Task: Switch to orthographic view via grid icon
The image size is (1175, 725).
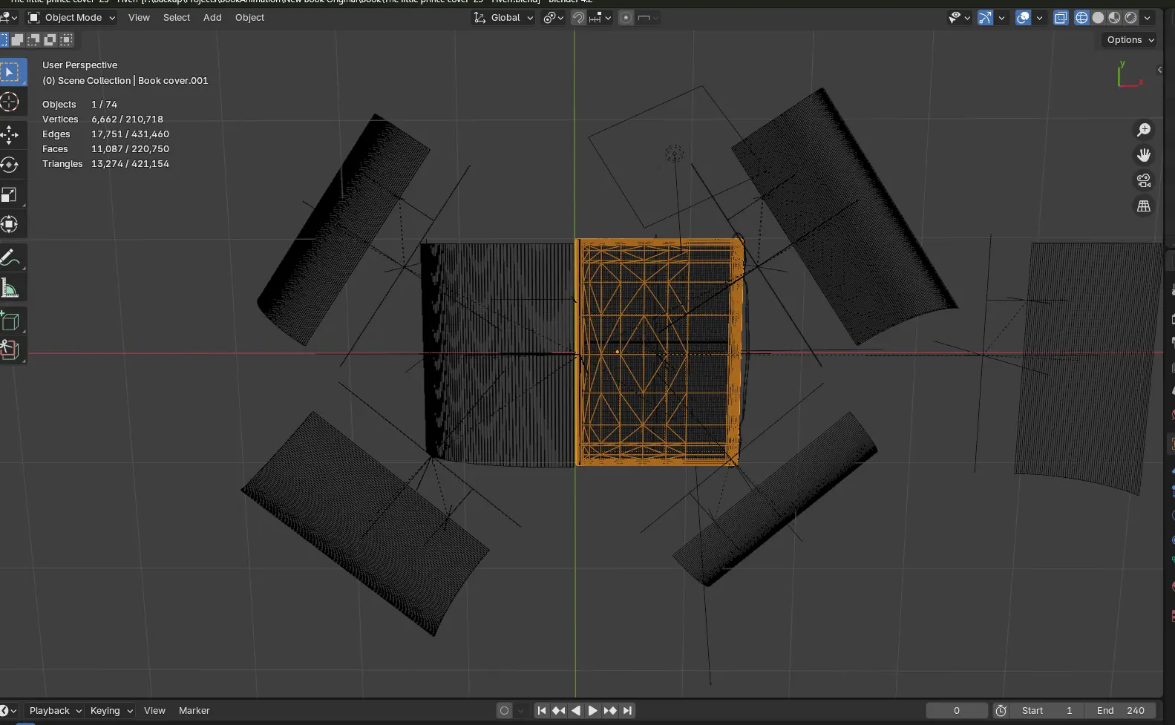Action: (x=1143, y=206)
